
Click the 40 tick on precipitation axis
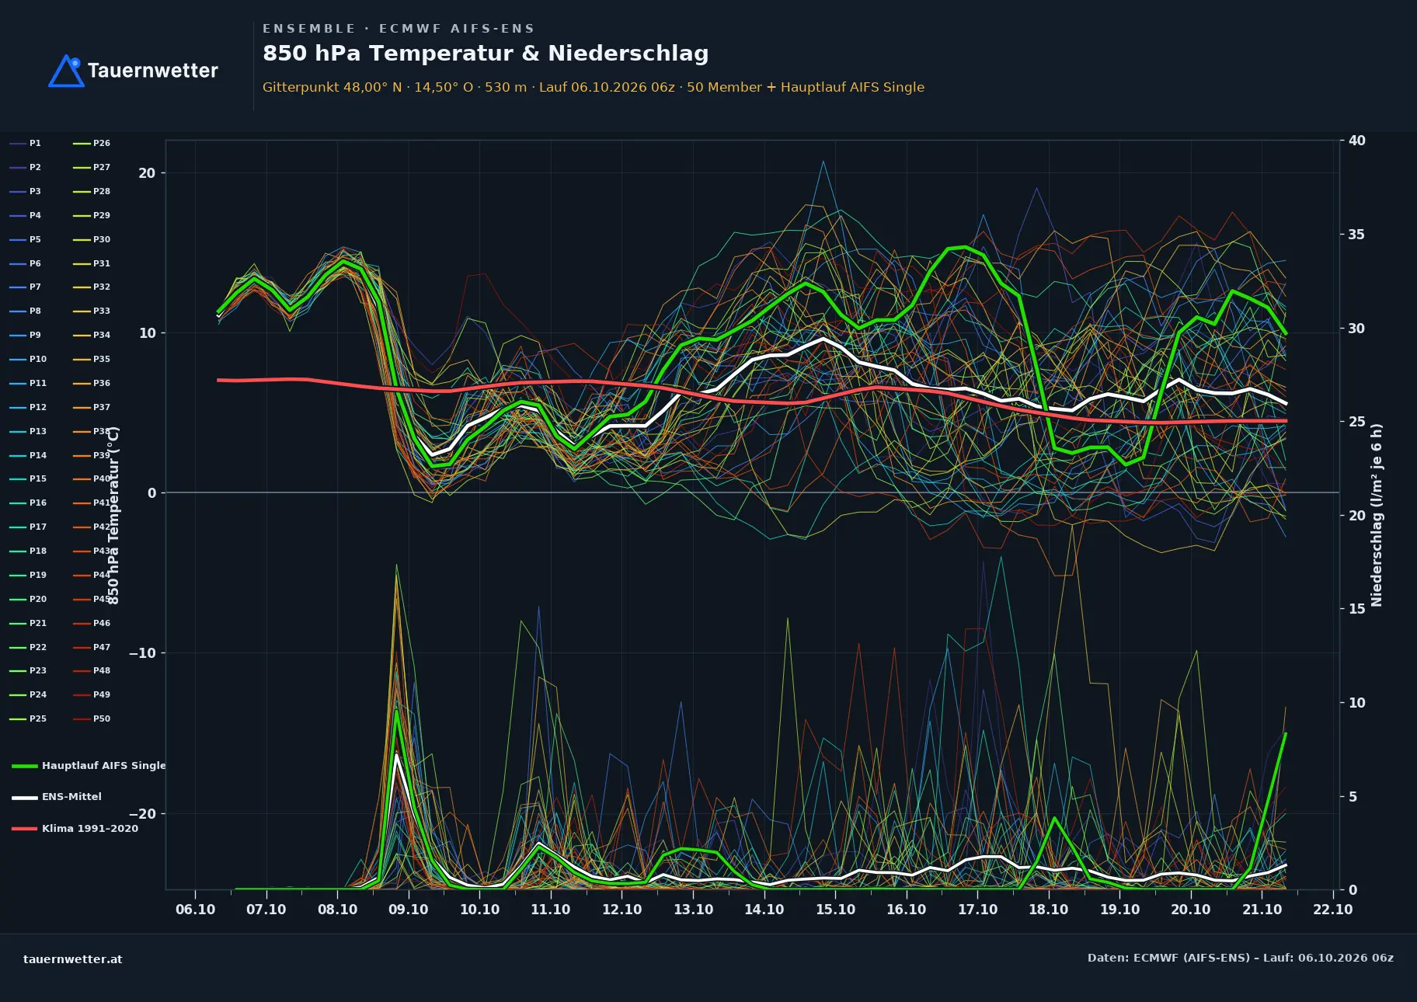click(x=1357, y=141)
